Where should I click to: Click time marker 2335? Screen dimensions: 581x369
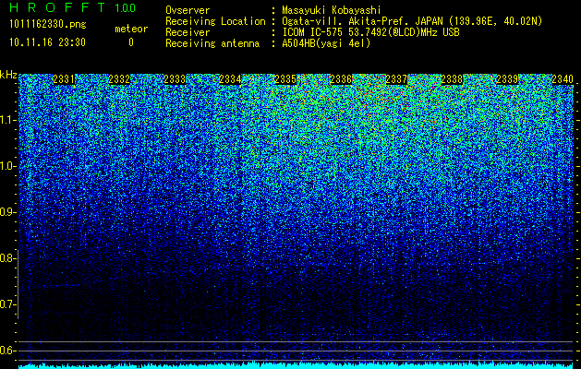click(285, 79)
